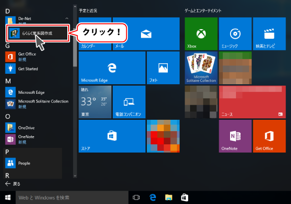Open the 東京 weather tile

click(x=95, y=102)
